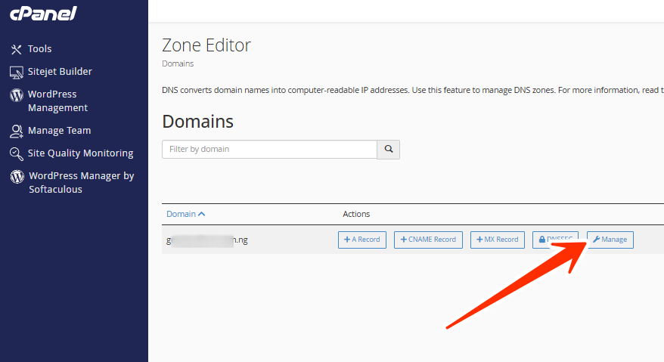Add a CNAME Record
664x362 pixels.
tap(428, 240)
